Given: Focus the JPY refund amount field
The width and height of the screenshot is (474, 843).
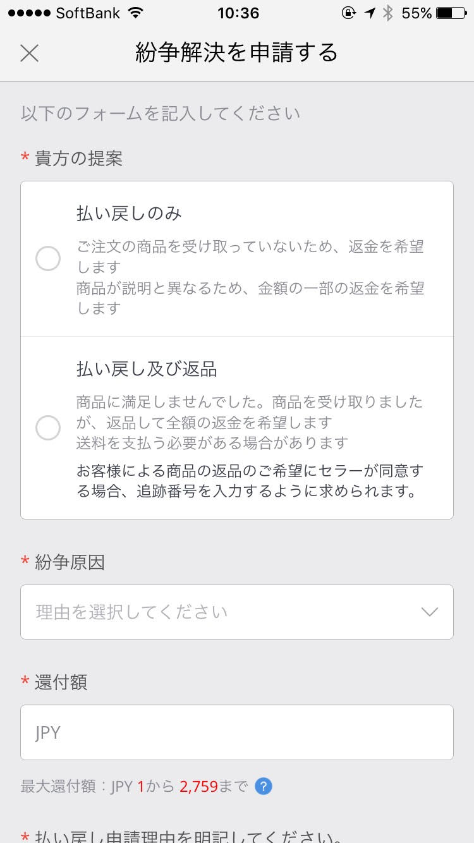Looking at the screenshot, I should 237,732.
